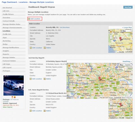Click the Page Dashboard breadcrumb heading

pos(28,2)
